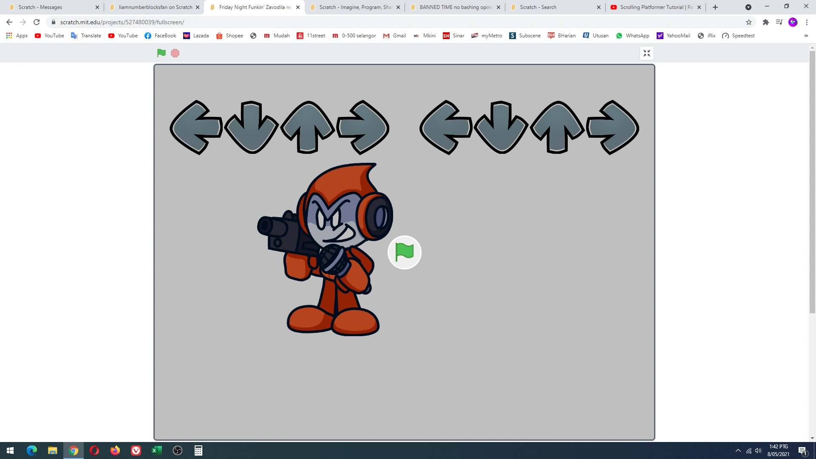Switch to BANNED TIME no bashing tab
The width and height of the screenshot is (816, 459).
455,7
